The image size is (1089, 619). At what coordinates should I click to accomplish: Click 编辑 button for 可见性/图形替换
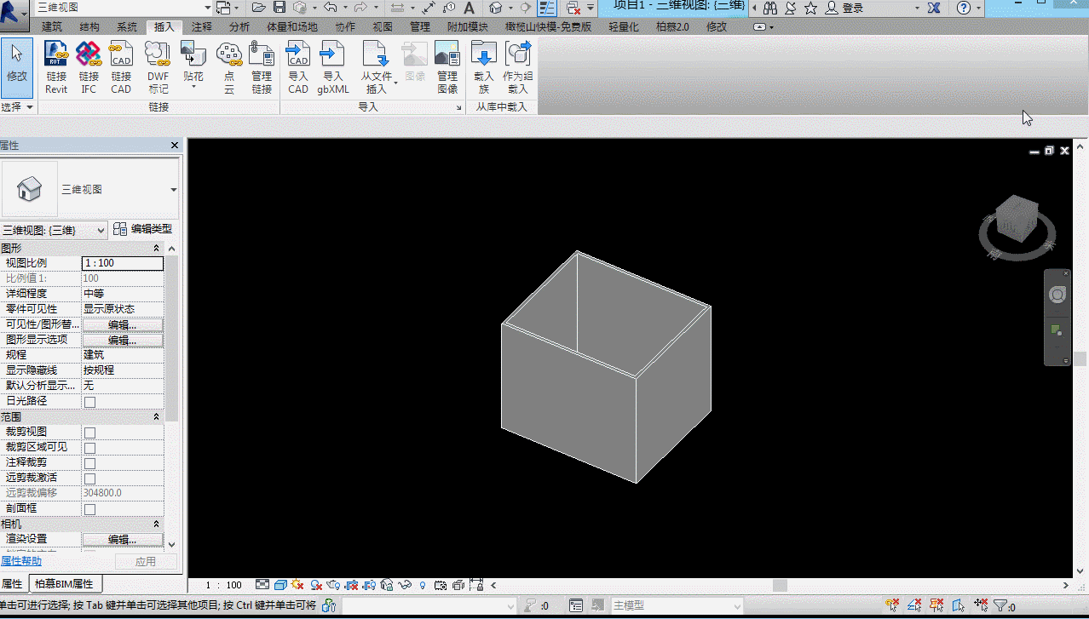[122, 324]
